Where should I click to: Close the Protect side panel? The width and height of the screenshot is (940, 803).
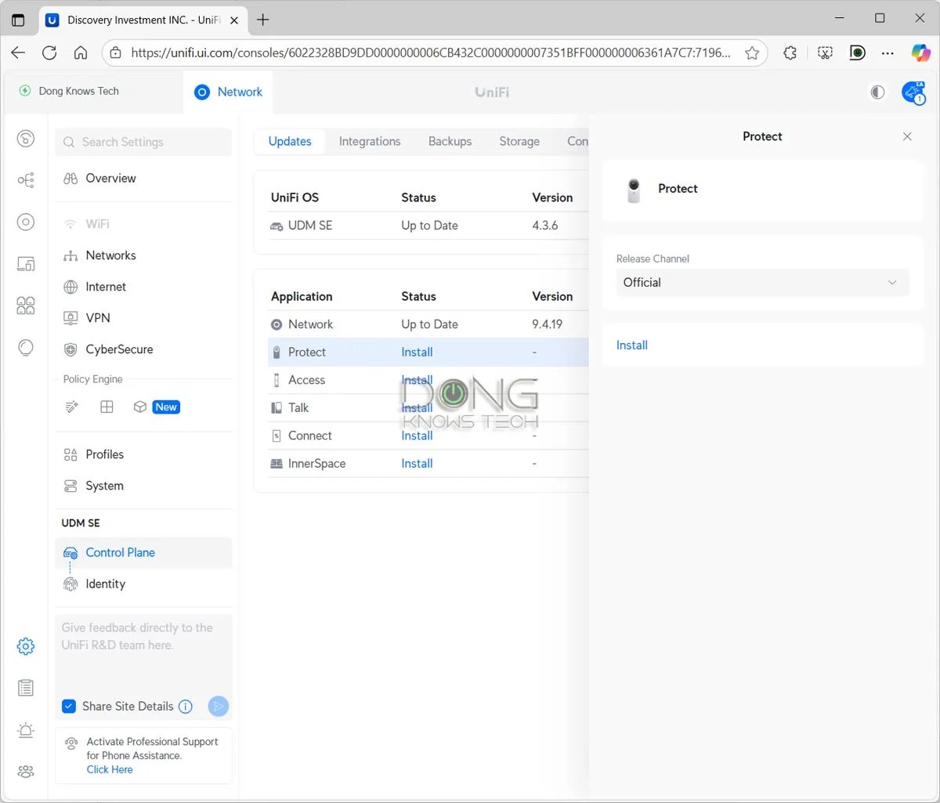click(907, 136)
